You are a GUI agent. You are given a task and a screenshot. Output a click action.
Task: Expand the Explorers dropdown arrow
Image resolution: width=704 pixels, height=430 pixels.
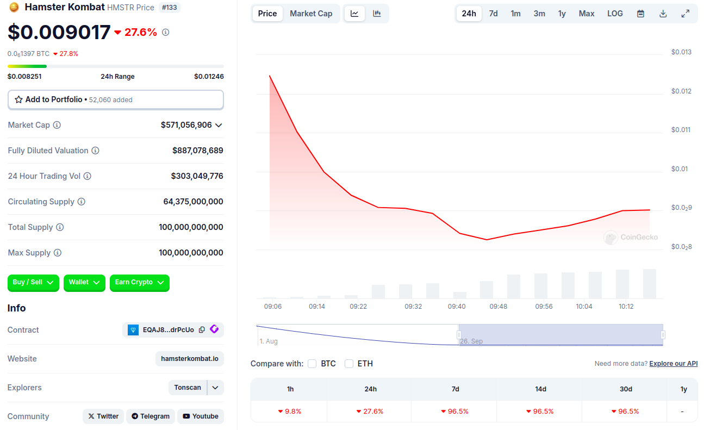pyautogui.click(x=215, y=388)
